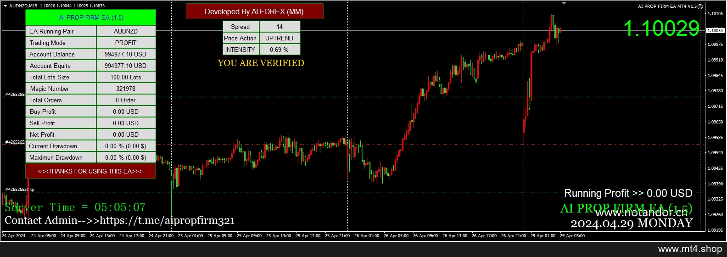Click the 1.10105 price axis label
The height and width of the screenshot is (257, 727).
tap(715, 14)
